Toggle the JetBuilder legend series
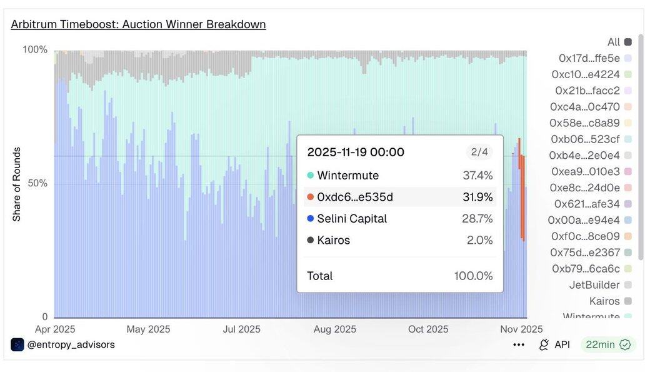The width and height of the screenshot is (645, 372). pyautogui.click(x=594, y=285)
